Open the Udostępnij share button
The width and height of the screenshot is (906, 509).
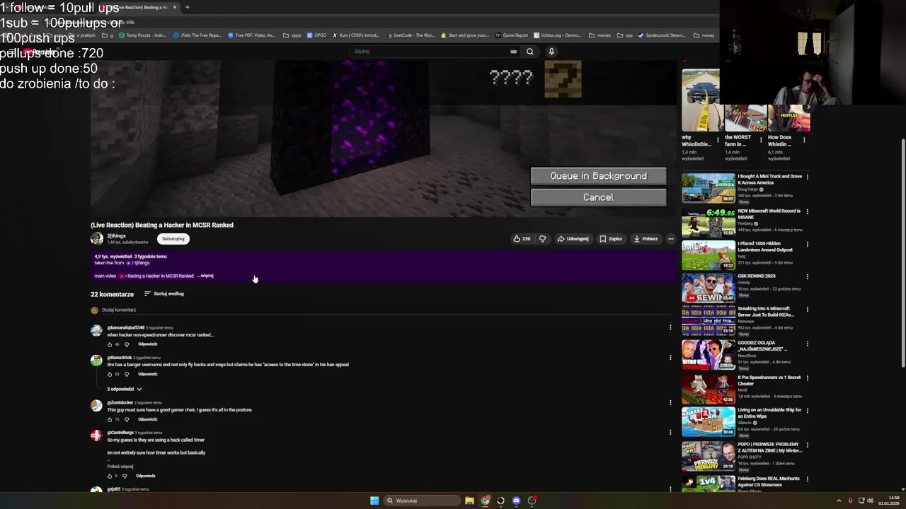(x=573, y=239)
